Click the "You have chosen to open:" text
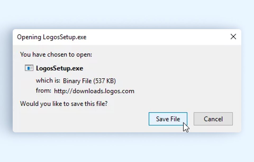 click(x=56, y=55)
